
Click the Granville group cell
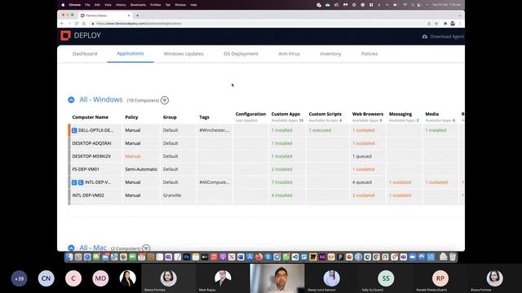pyautogui.click(x=172, y=195)
